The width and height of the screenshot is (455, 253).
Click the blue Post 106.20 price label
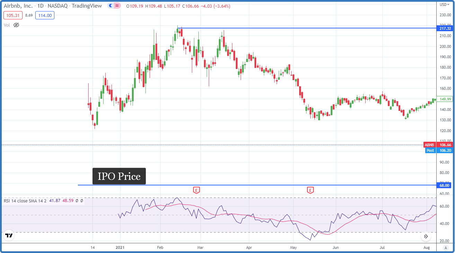[439, 150]
